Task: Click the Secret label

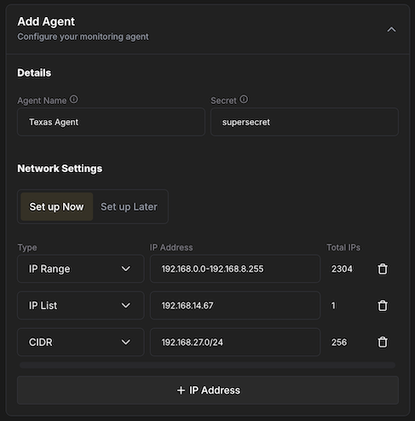Action: click(223, 101)
